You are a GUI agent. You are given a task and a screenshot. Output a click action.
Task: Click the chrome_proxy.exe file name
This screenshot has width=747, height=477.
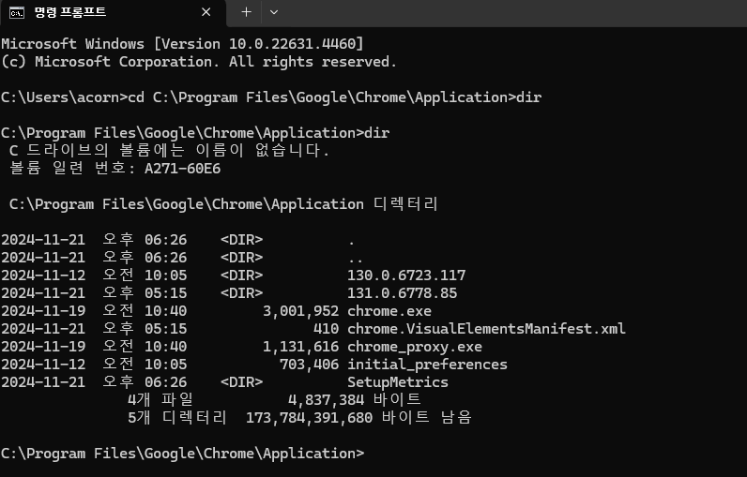[415, 347]
